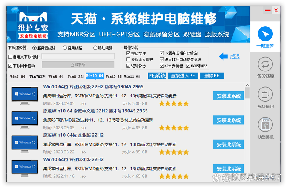Open the 资料备份 data backup icon
This screenshot has width=287, height=188.
(265, 94)
